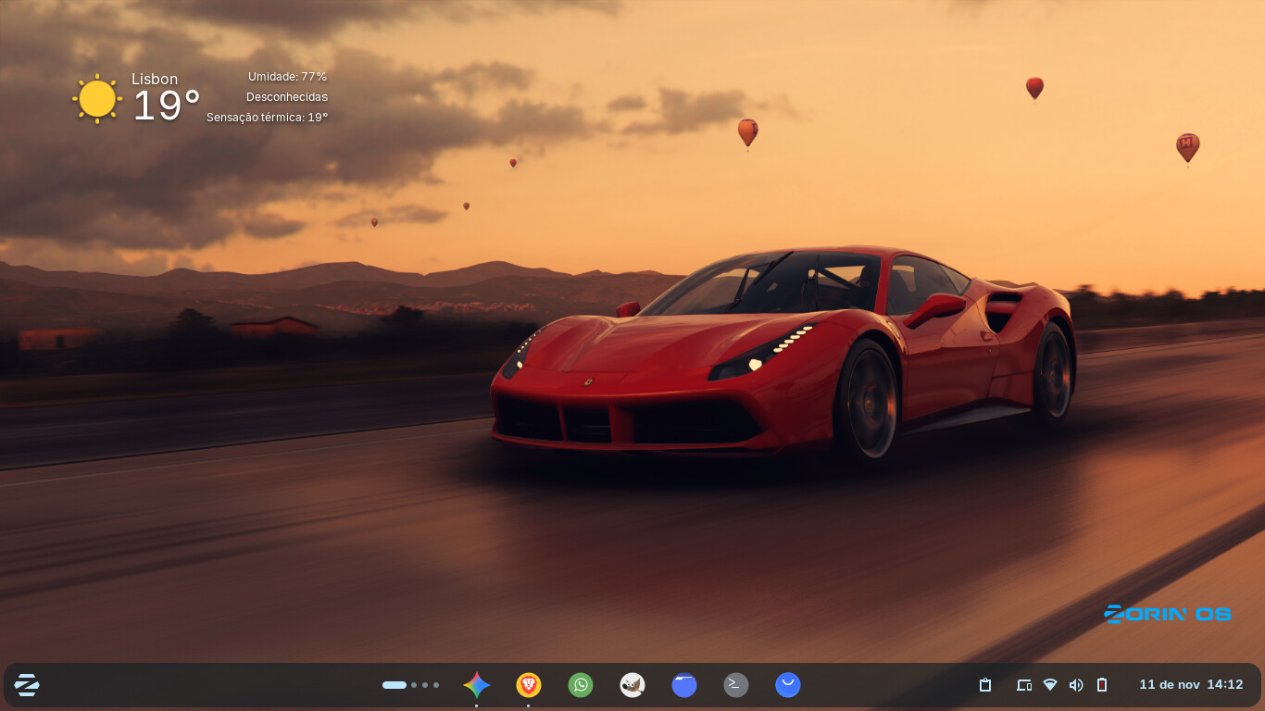Switch to the third workspace dot
Screen dimensions: 1265x711
[425, 685]
